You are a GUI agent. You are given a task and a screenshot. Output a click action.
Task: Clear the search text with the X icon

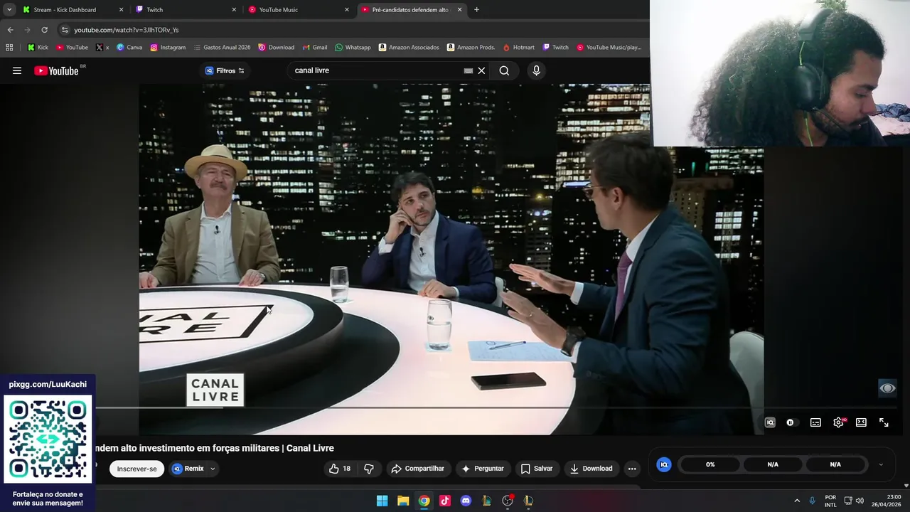[481, 70]
